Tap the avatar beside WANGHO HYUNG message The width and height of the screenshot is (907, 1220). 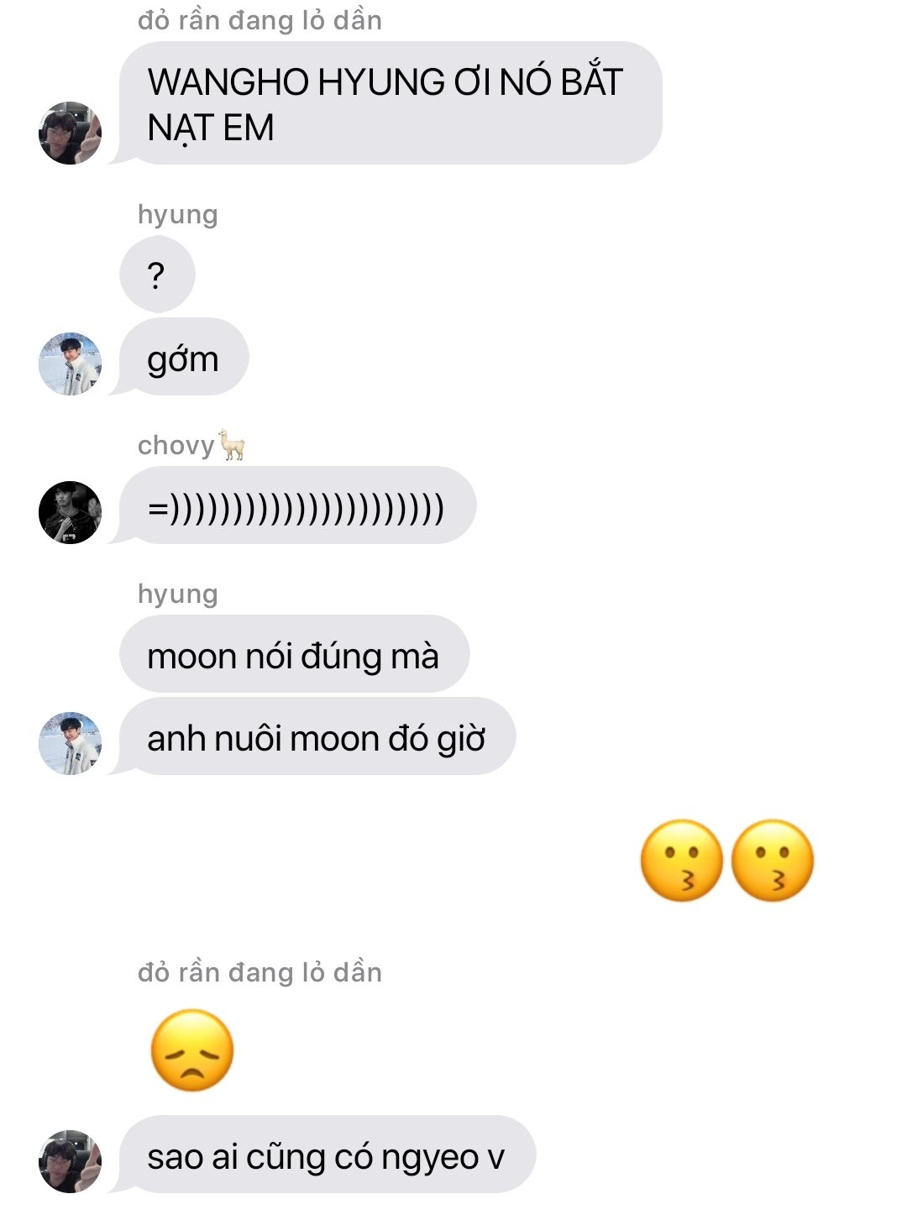(x=70, y=133)
